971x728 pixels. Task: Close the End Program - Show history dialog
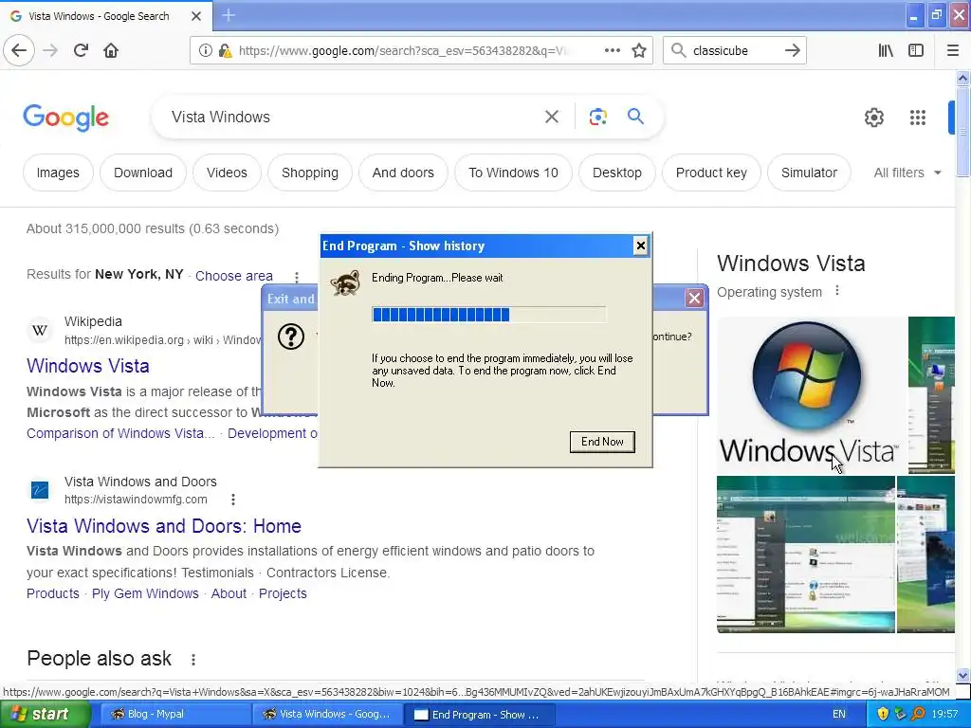(x=640, y=246)
